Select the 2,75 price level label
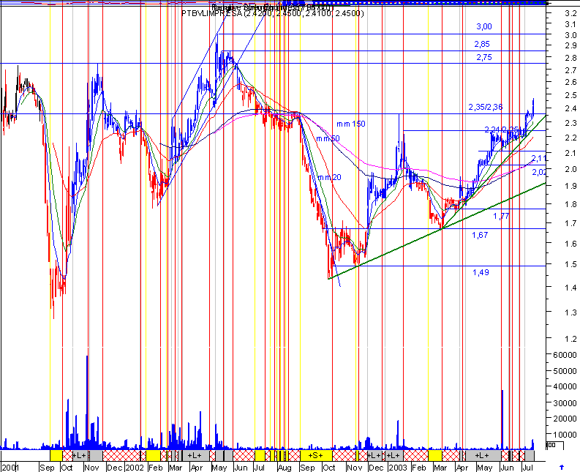 point(484,57)
